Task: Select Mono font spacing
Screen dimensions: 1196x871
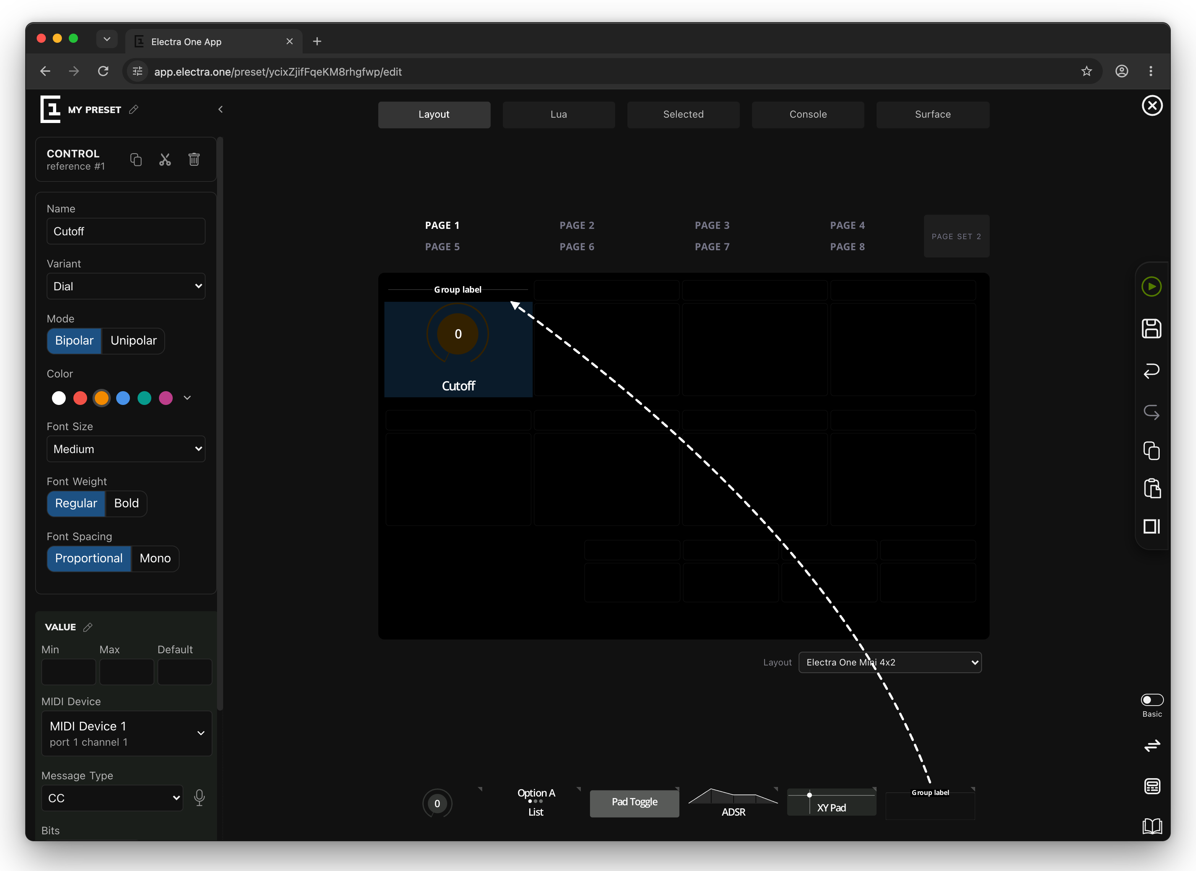Action: pyautogui.click(x=155, y=559)
